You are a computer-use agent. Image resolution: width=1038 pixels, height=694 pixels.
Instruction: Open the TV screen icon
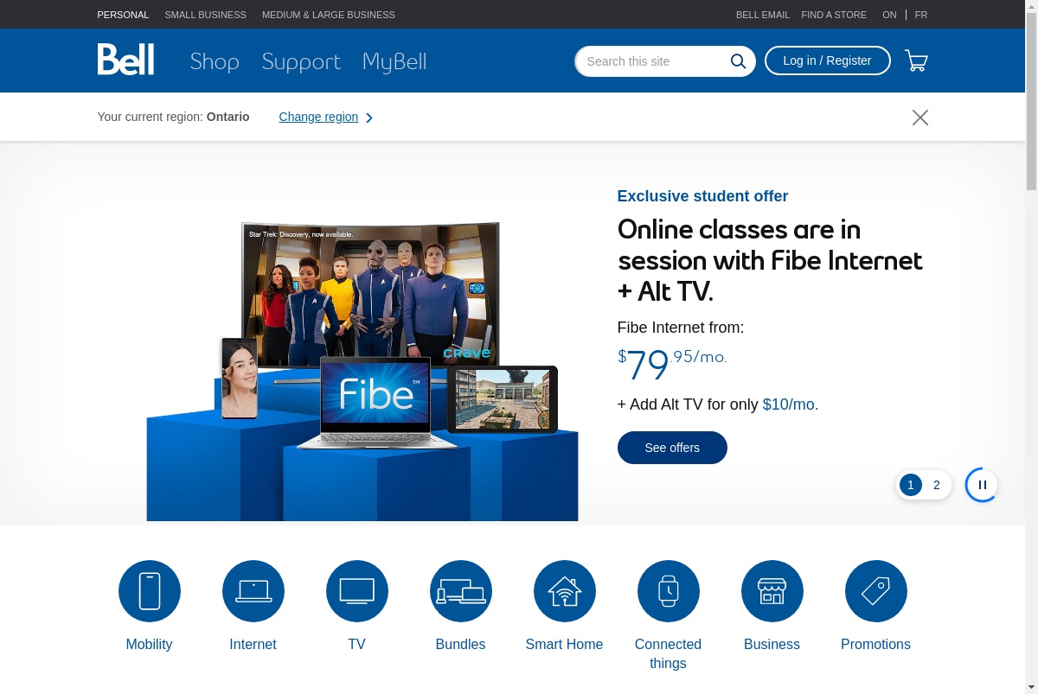[357, 591]
